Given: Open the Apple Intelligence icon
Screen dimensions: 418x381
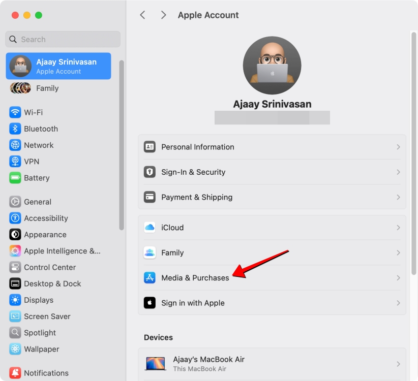Looking at the screenshot, I should 15,251.
